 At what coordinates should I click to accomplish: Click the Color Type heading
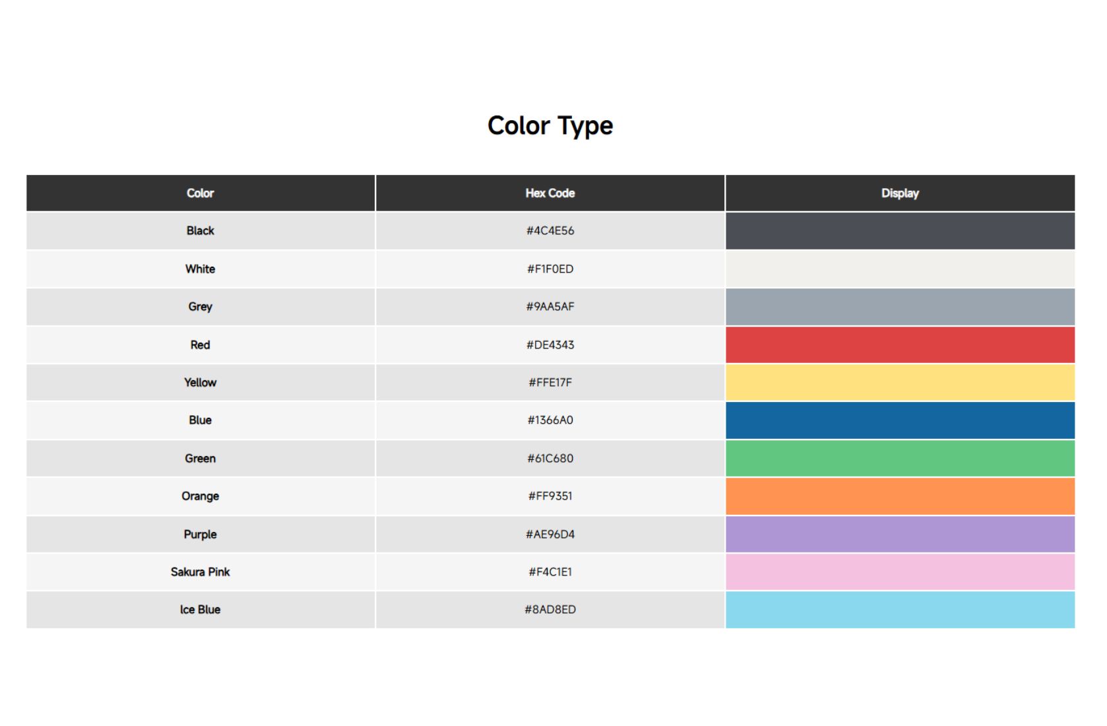[x=550, y=125]
